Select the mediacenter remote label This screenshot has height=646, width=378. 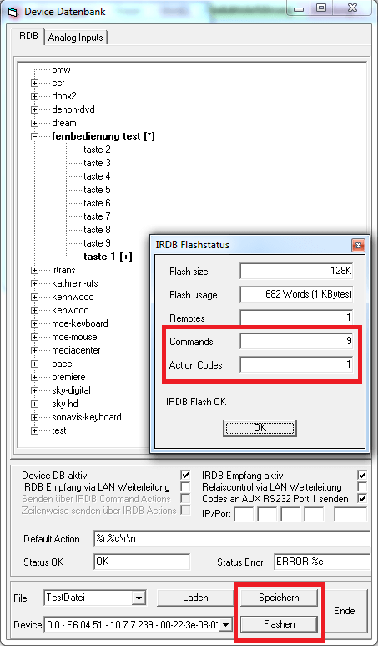pos(76,350)
